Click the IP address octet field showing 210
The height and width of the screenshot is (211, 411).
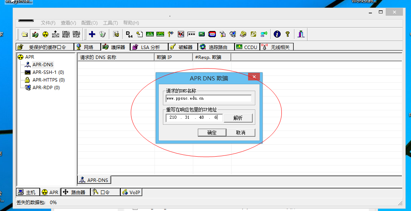[173, 118]
